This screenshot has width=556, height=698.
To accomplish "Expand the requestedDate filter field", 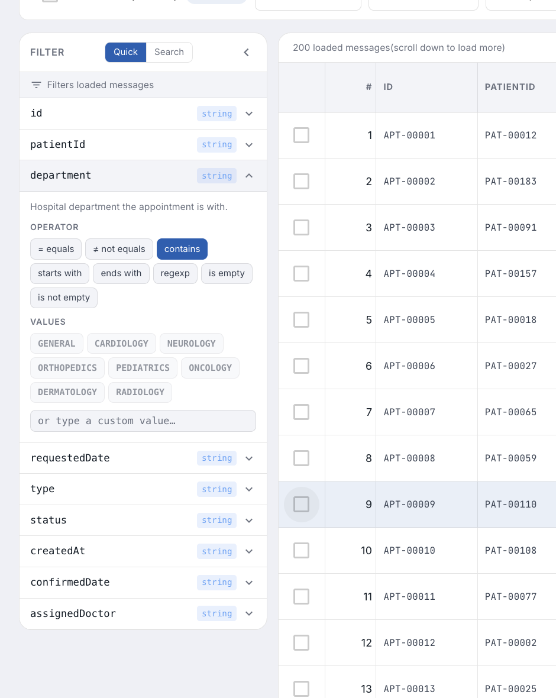I will pos(143,458).
